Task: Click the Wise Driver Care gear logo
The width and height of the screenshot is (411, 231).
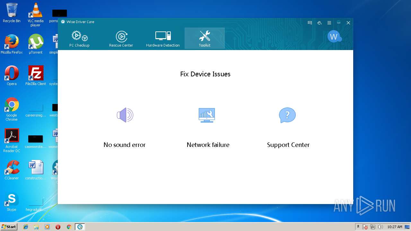Action: [x=63, y=22]
